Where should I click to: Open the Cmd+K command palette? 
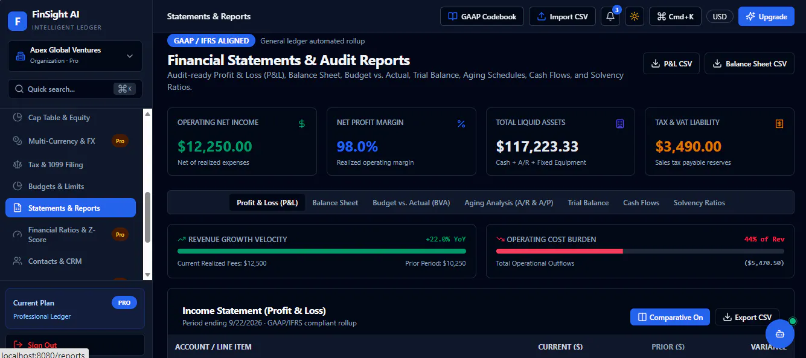tap(675, 16)
